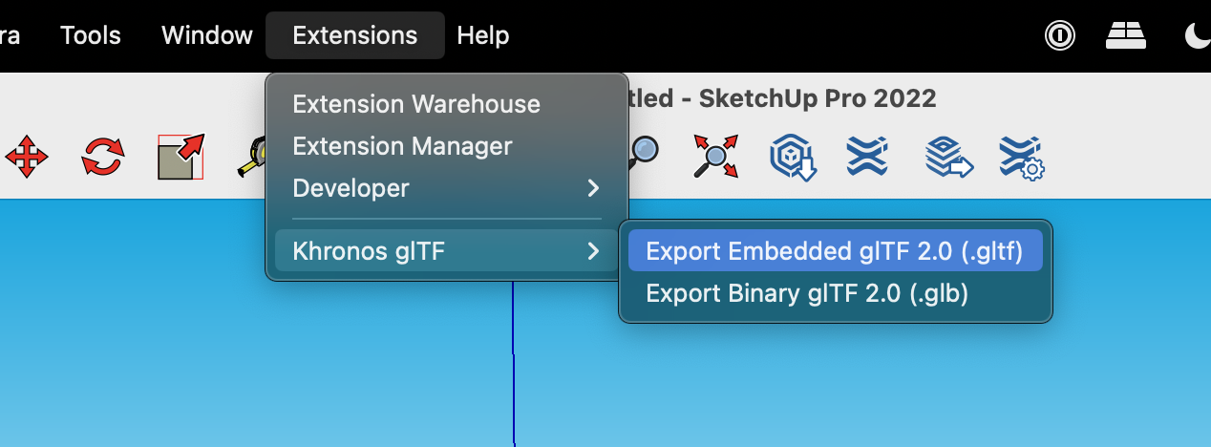The height and width of the screenshot is (447, 1211).
Task: Open 1Password in the menu bar
Action: click(x=1060, y=36)
